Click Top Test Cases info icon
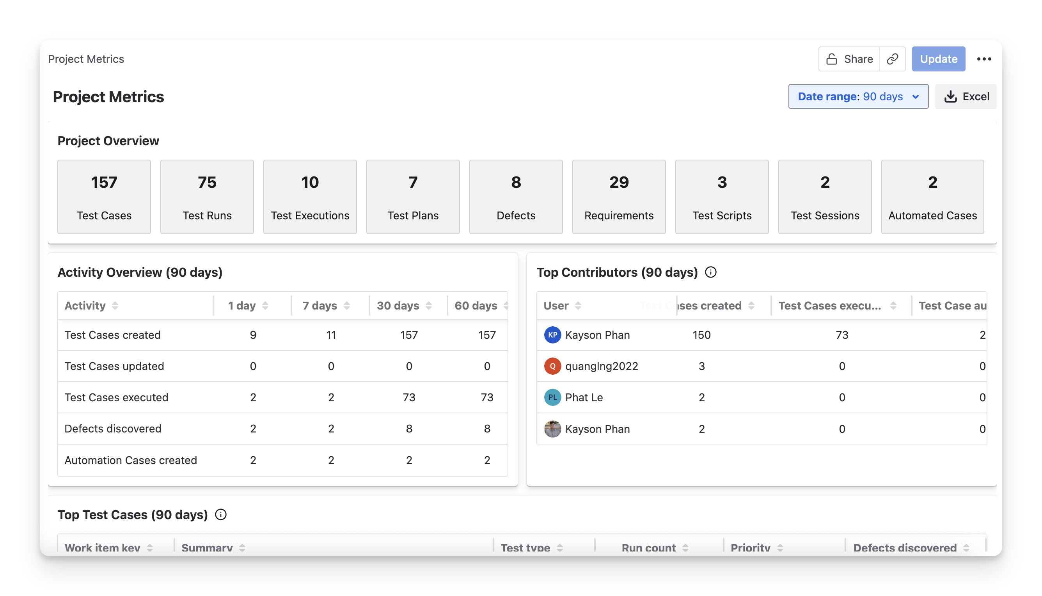Screen dimensions: 1042x596 220,514
